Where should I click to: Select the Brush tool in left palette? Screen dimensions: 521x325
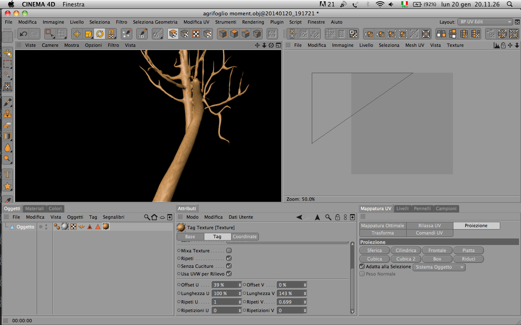7,102
